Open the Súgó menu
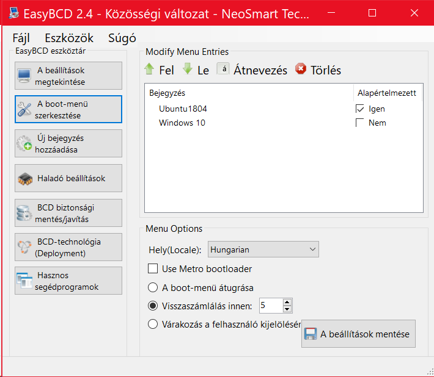The image size is (434, 377). [122, 38]
